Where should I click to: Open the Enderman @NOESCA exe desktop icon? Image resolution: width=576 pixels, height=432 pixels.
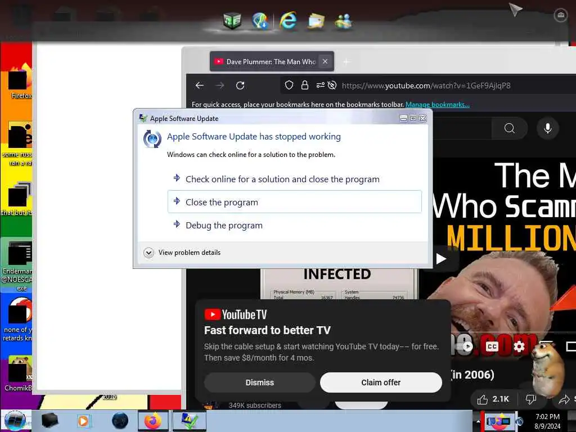[17, 265]
